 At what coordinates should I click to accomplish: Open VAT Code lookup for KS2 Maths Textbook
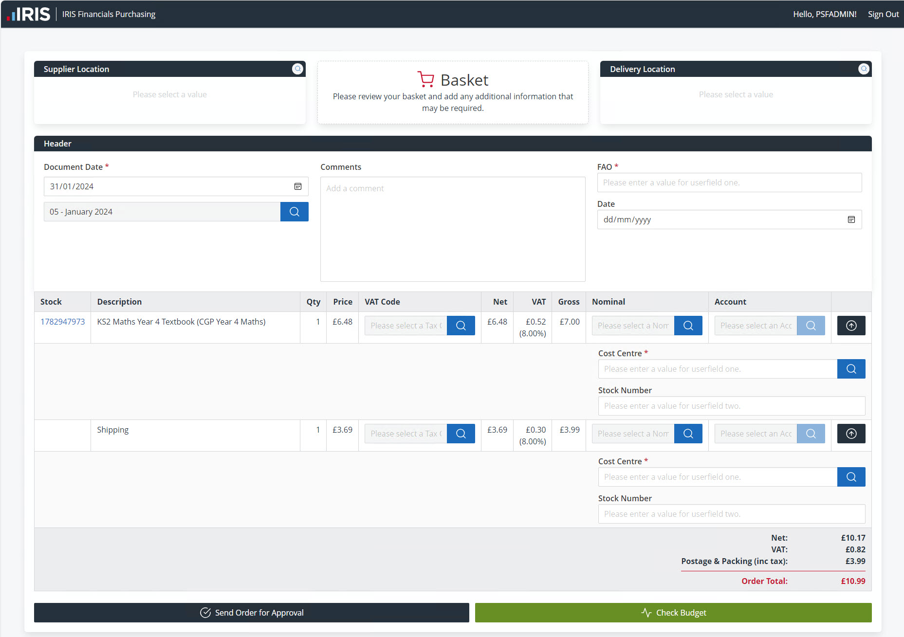pyautogui.click(x=461, y=326)
